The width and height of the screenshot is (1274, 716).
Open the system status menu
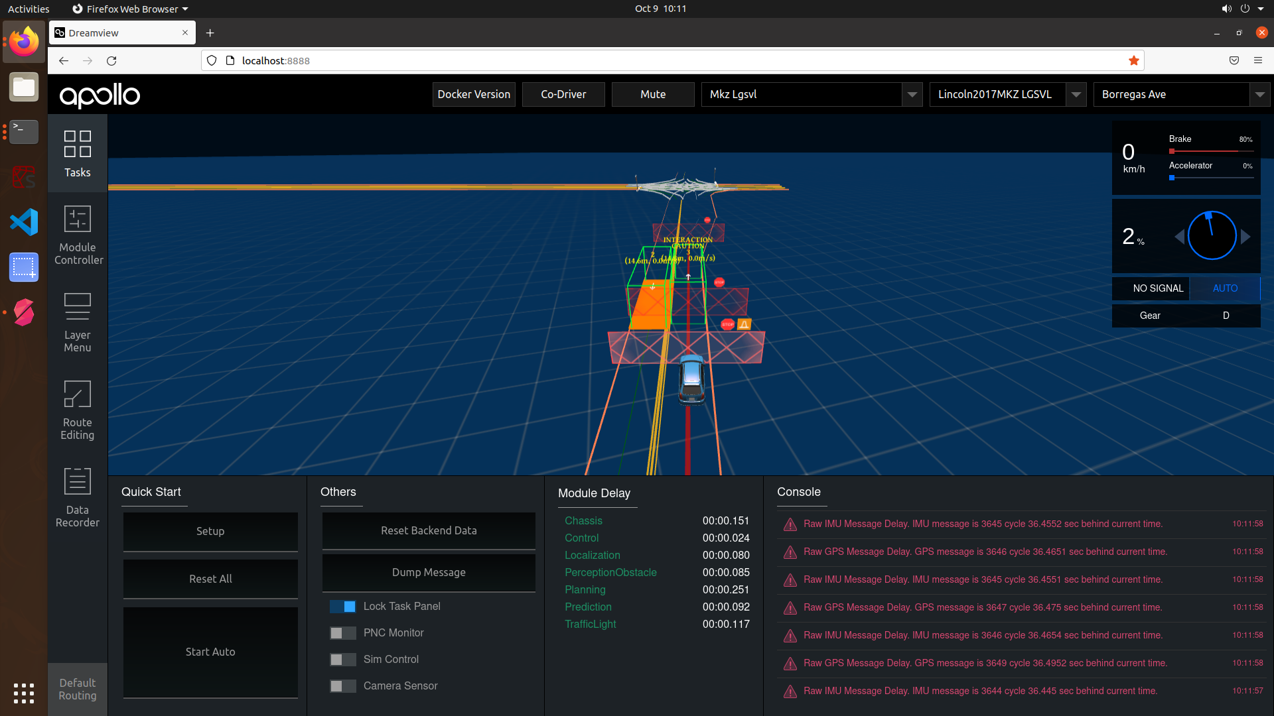[x=1243, y=9]
